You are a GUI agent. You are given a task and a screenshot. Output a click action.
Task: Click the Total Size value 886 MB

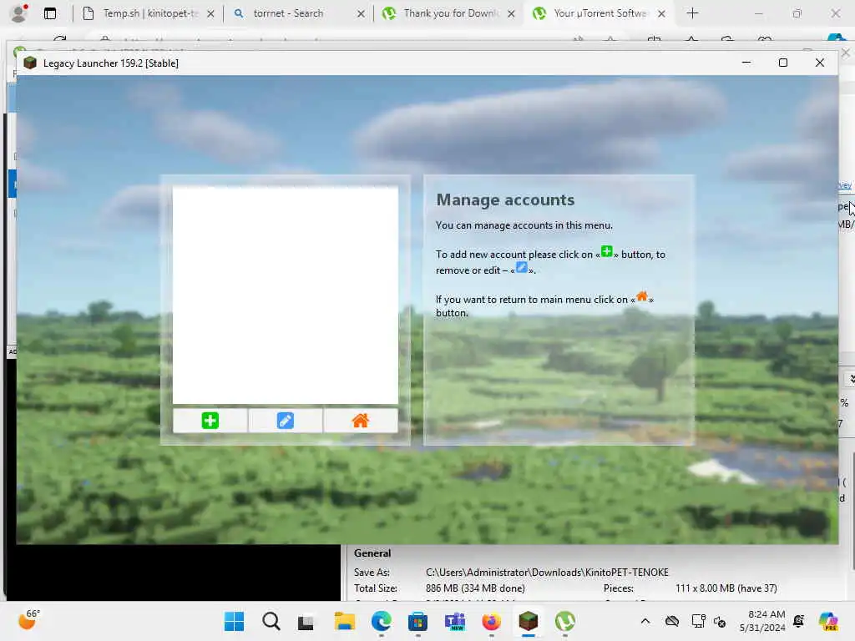tap(475, 588)
